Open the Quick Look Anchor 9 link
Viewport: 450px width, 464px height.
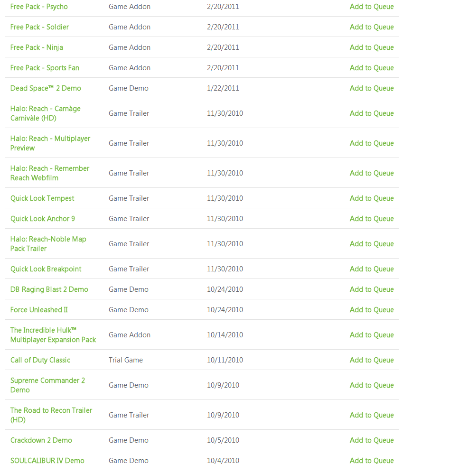tap(43, 219)
